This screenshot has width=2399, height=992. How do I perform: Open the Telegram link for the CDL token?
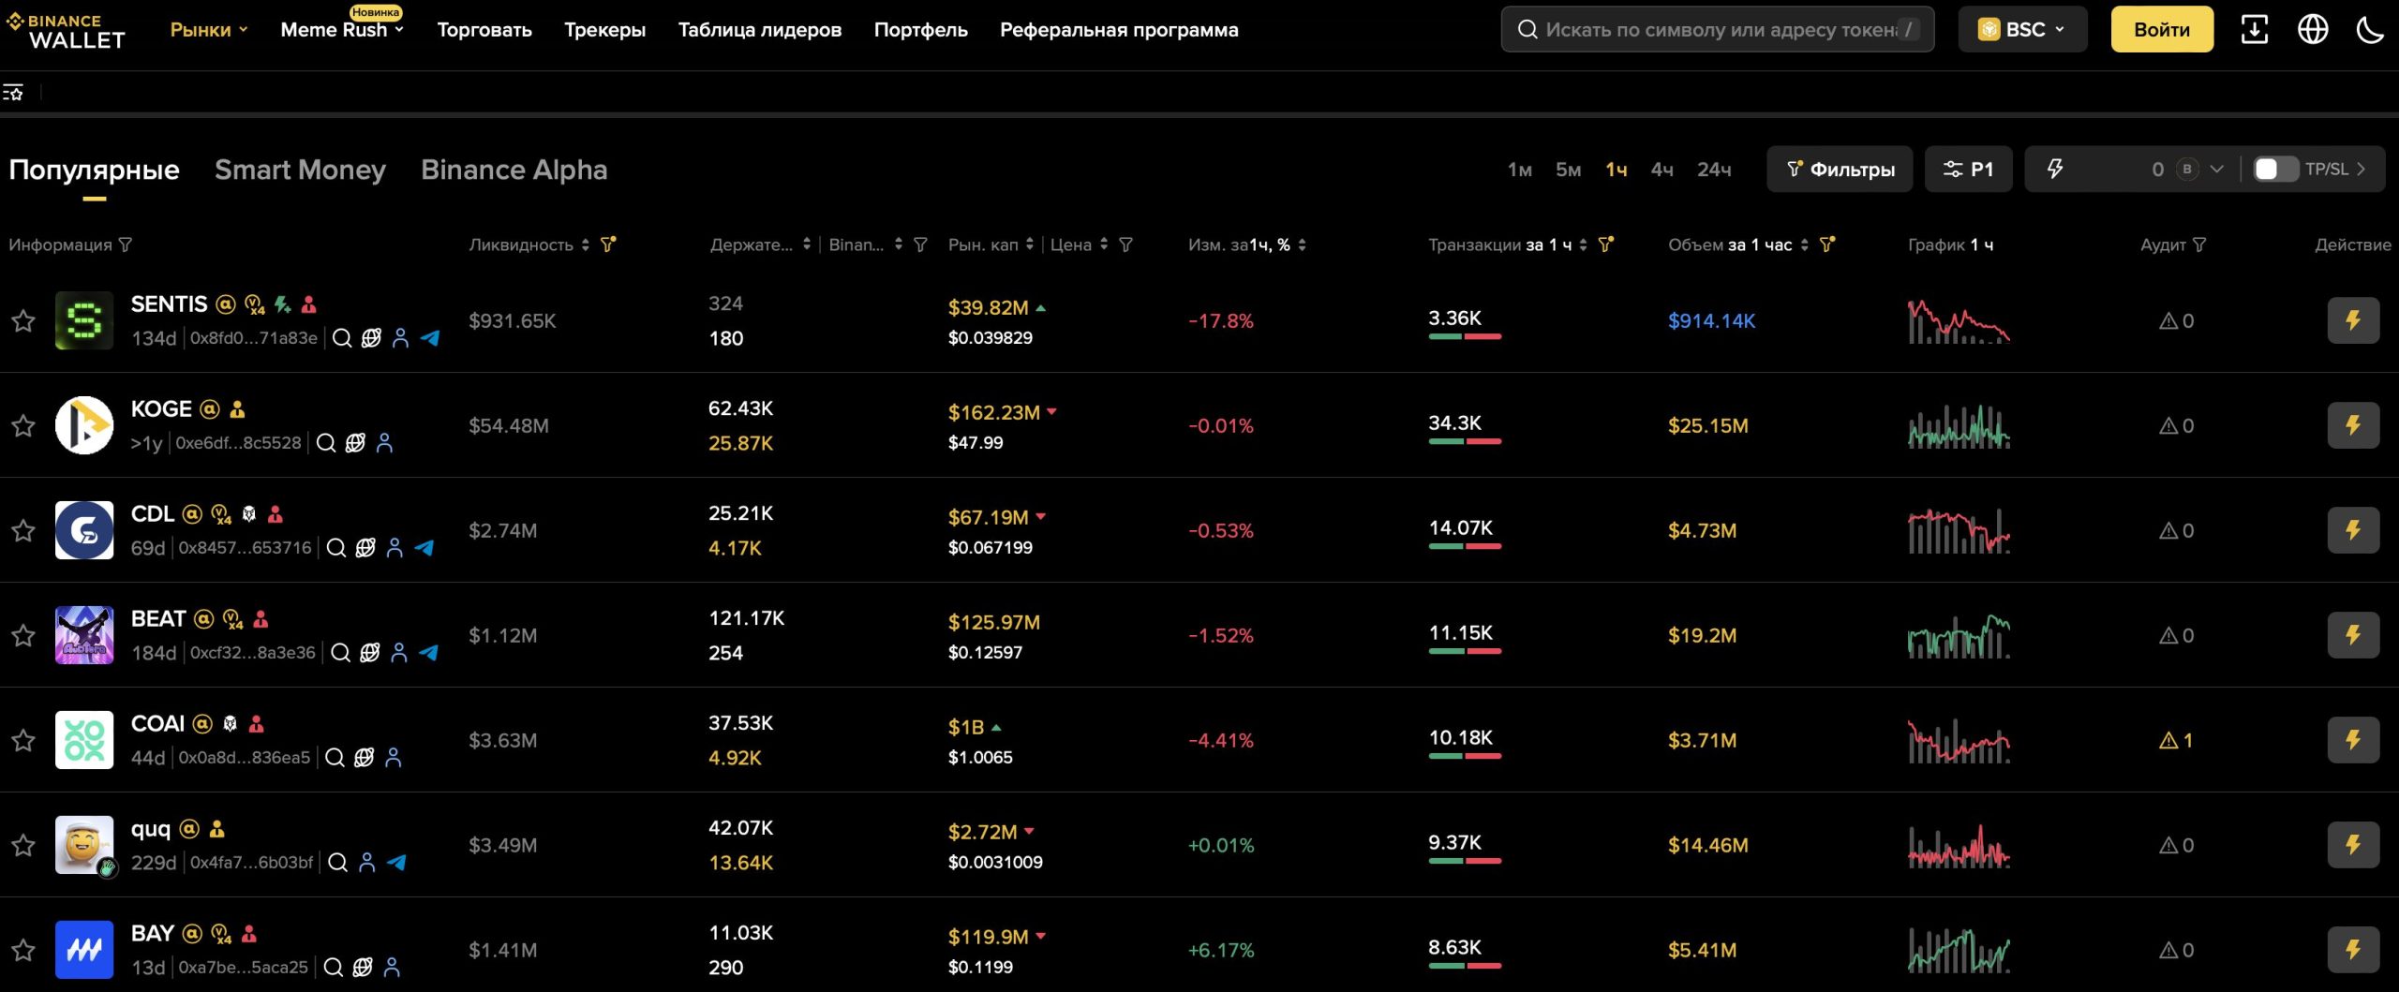click(x=425, y=548)
